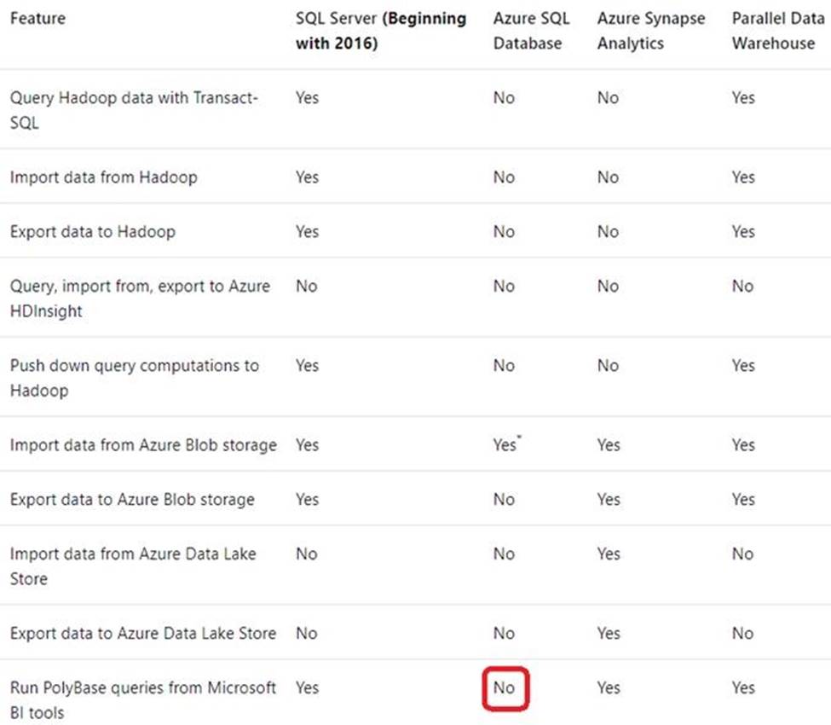Click Azure Synapse "Yes" for Data Lake import
The image size is (831, 725).
[609, 554]
